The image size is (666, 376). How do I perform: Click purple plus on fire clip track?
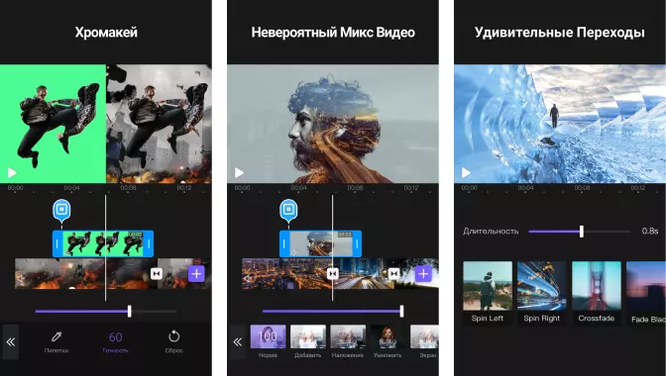pyautogui.click(x=196, y=274)
